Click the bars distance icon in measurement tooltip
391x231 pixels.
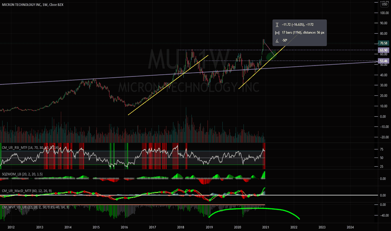tap(277, 33)
